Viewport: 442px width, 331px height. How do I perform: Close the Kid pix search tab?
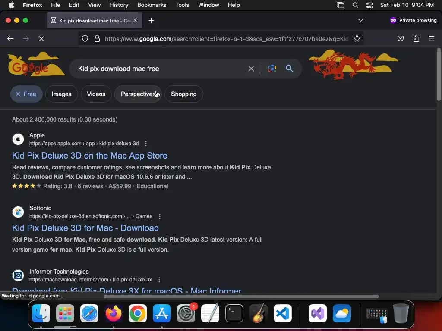pos(135,21)
